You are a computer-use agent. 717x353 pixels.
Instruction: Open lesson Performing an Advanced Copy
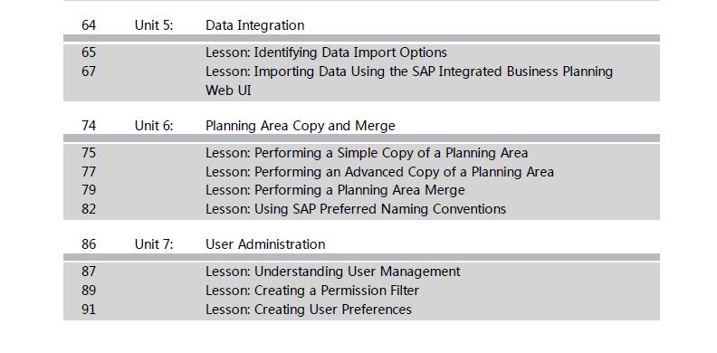379,172
